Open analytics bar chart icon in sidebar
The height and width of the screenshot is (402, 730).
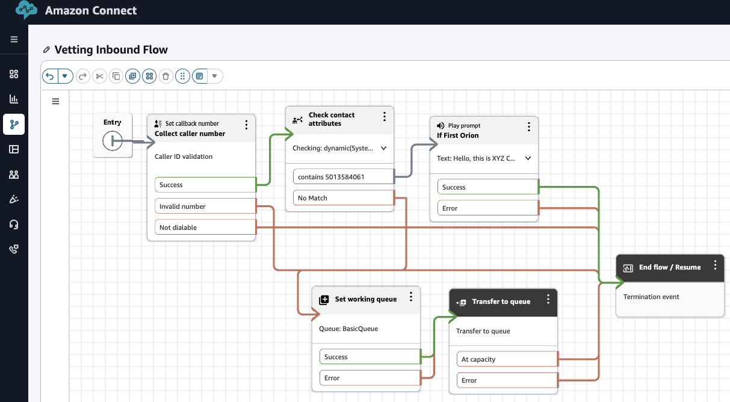(14, 99)
